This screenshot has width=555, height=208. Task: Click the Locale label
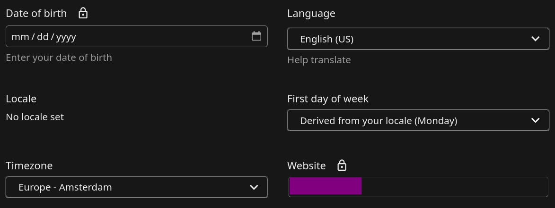(x=21, y=99)
